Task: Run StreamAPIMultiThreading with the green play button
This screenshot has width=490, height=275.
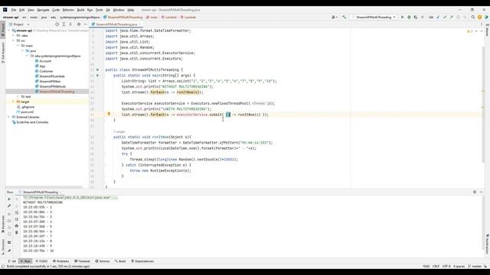Action: tap(403, 17)
